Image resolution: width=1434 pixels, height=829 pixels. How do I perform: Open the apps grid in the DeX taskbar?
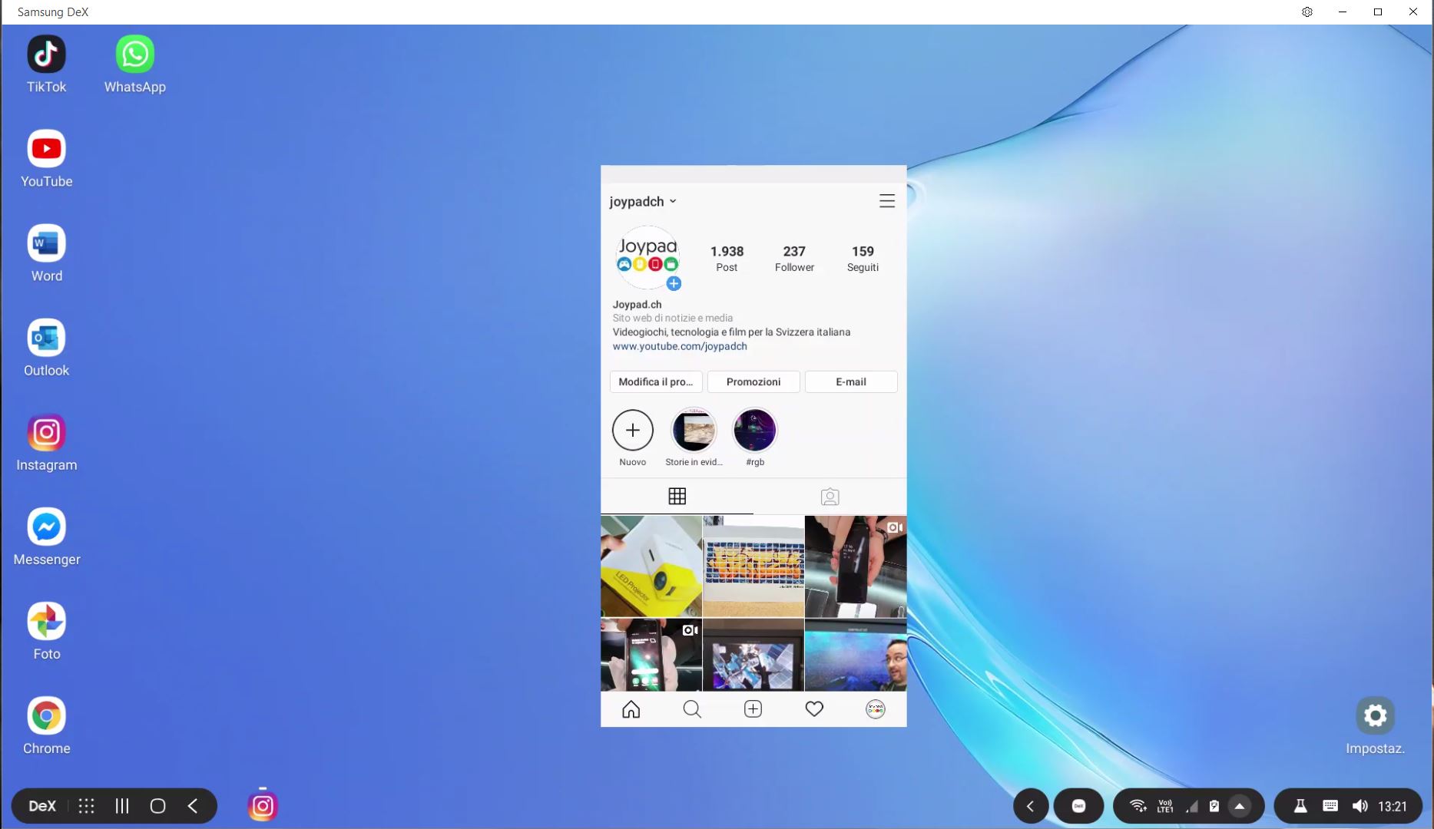tap(87, 806)
